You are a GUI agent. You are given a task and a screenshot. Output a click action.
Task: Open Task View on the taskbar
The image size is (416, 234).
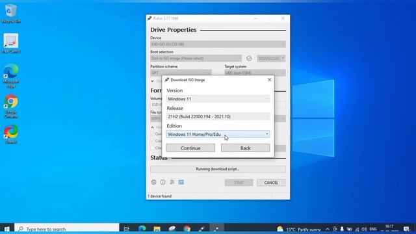point(127,229)
